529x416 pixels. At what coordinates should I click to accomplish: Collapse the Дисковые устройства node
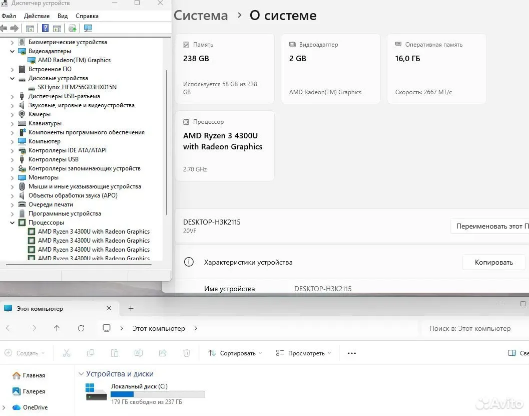(x=13, y=78)
